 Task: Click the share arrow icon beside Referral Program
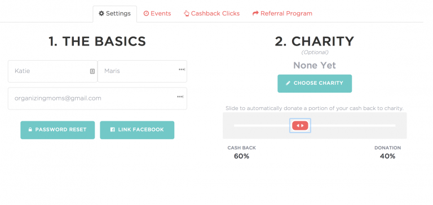point(255,13)
